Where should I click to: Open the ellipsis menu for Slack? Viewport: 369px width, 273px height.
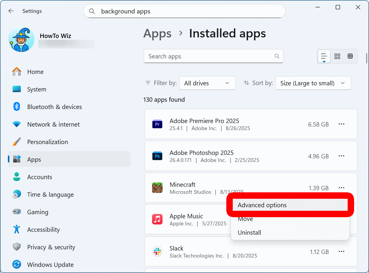(341, 251)
